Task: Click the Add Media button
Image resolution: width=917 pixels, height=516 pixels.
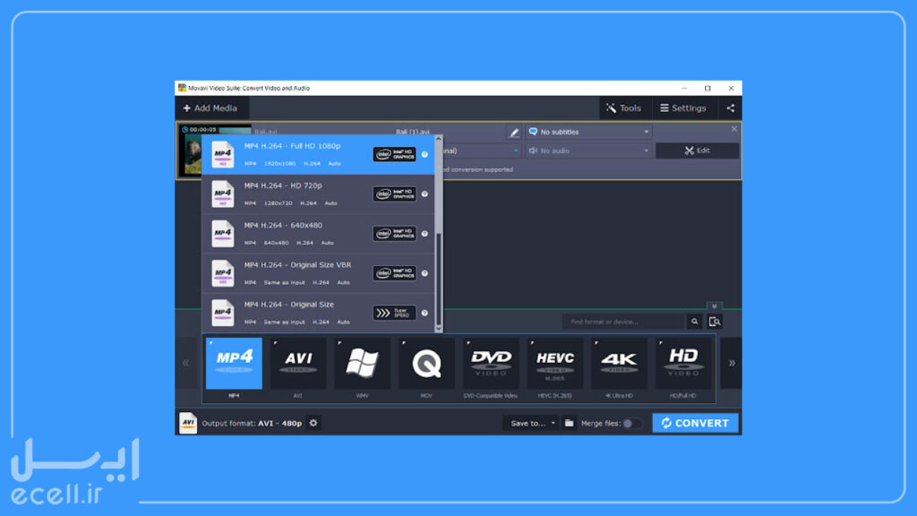Action: point(210,108)
